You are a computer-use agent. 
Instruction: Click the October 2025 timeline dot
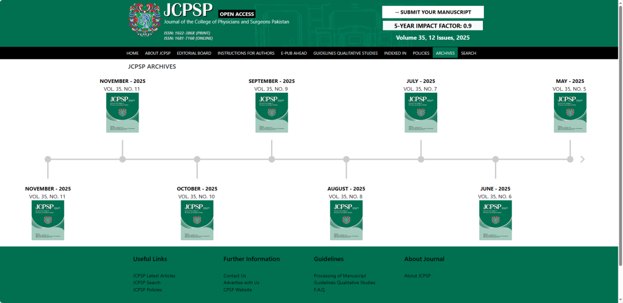[x=197, y=160]
